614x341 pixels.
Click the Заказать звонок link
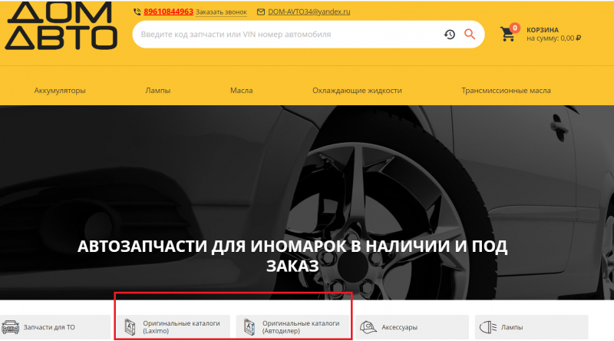(x=223, y=12)
